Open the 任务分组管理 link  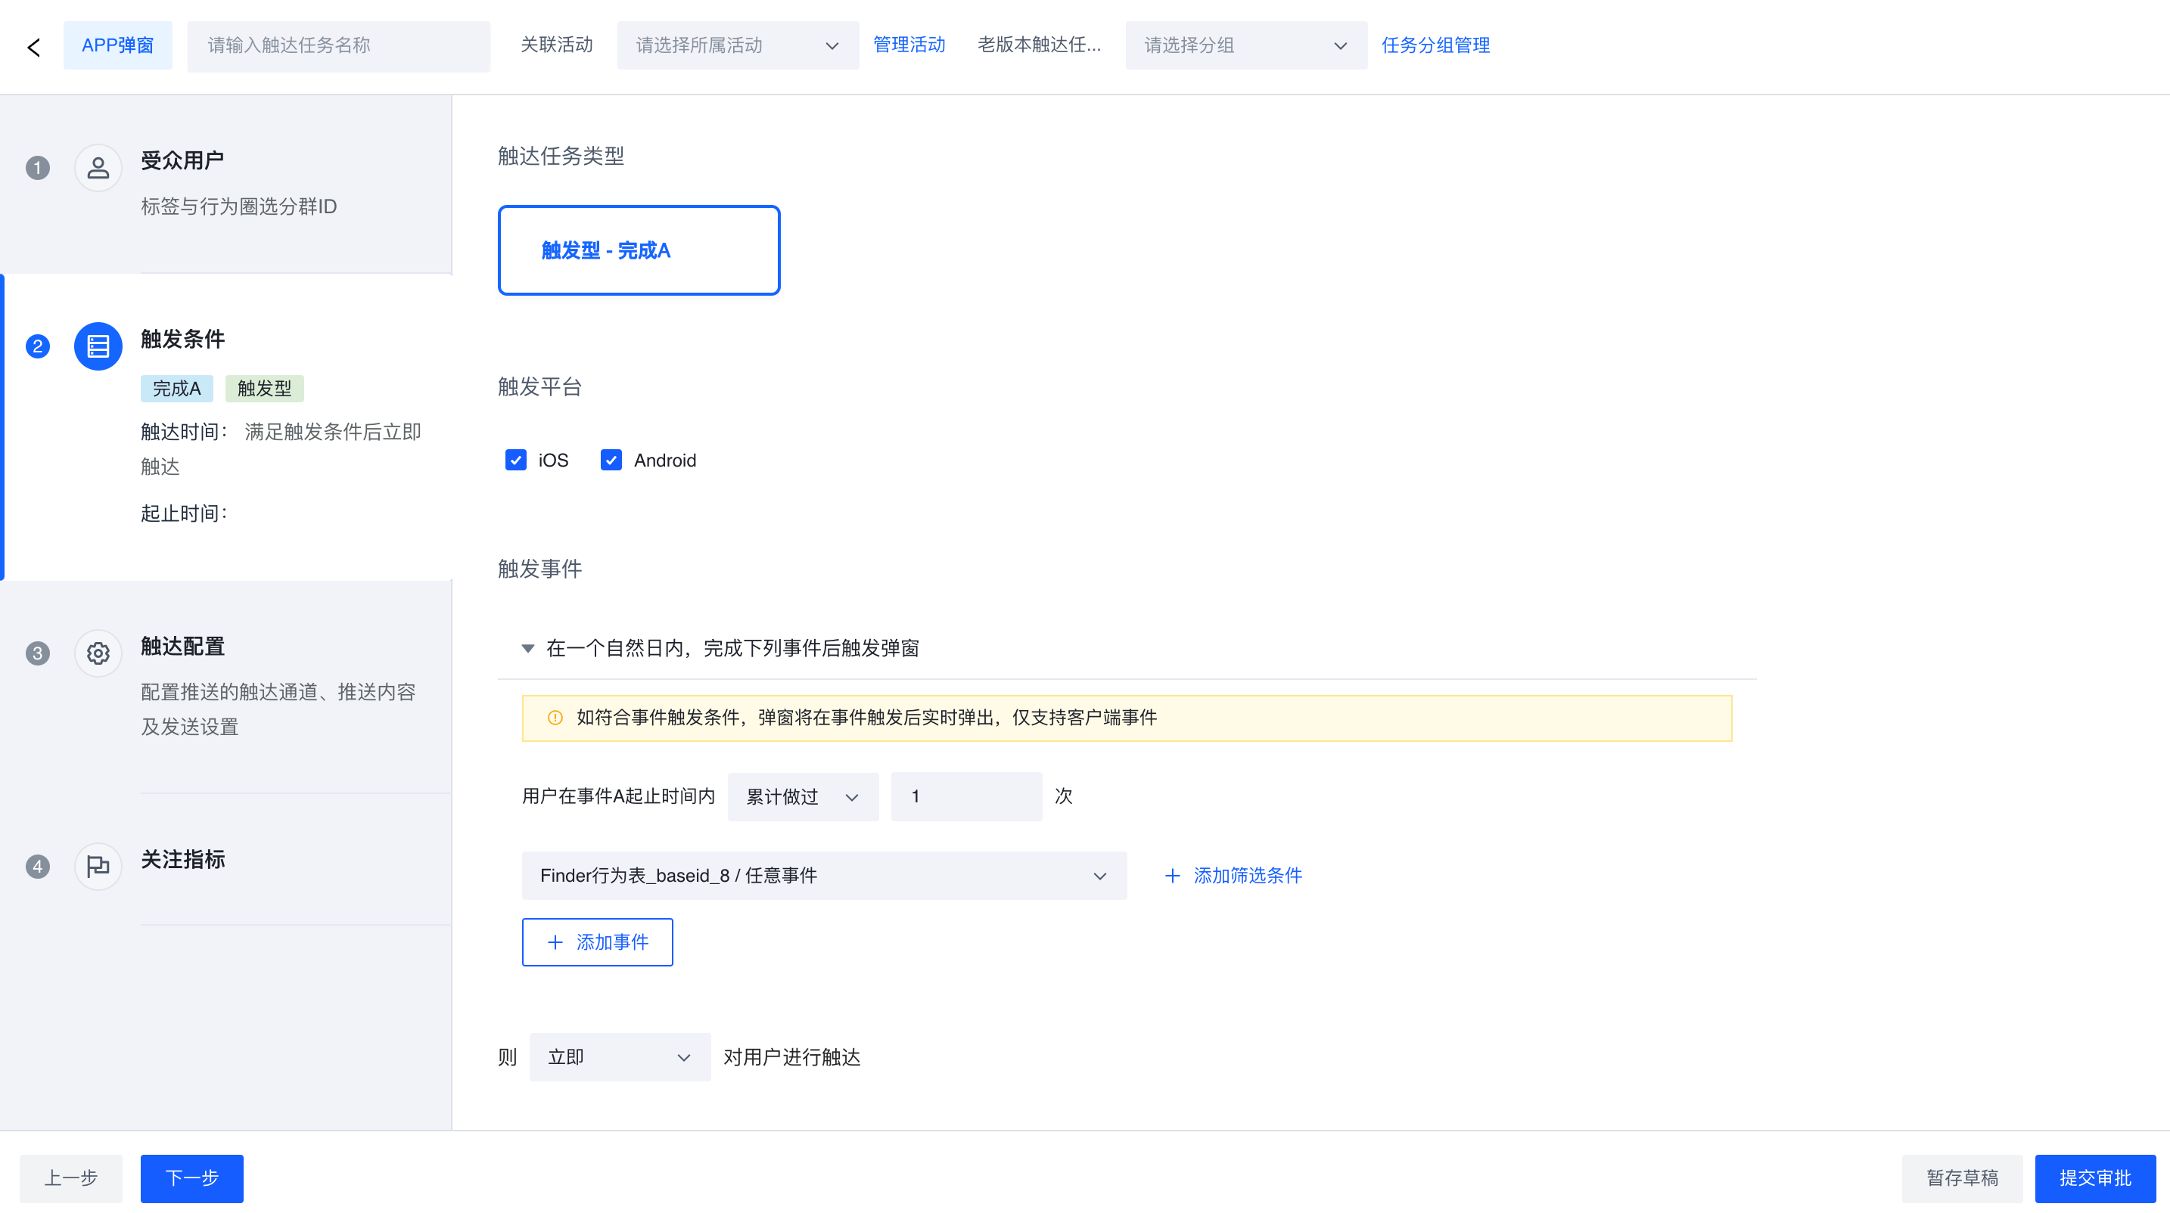point(1435,45)
